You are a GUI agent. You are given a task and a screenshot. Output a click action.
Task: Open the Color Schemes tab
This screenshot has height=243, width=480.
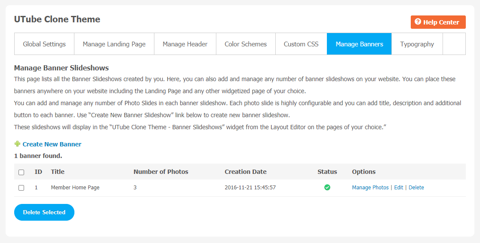point(246,44)
